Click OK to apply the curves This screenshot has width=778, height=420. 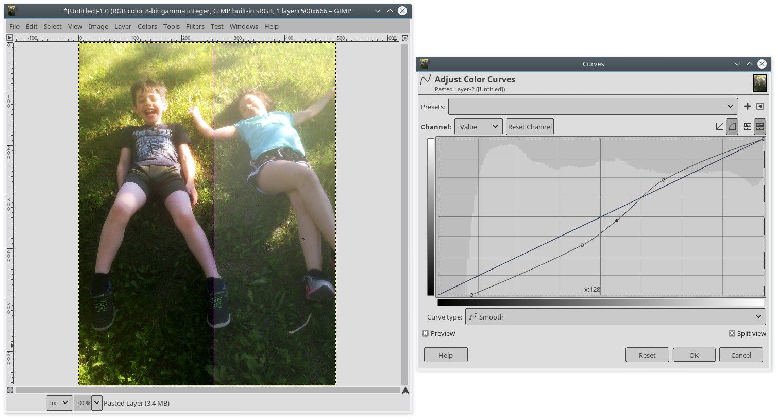coord(694,355)
